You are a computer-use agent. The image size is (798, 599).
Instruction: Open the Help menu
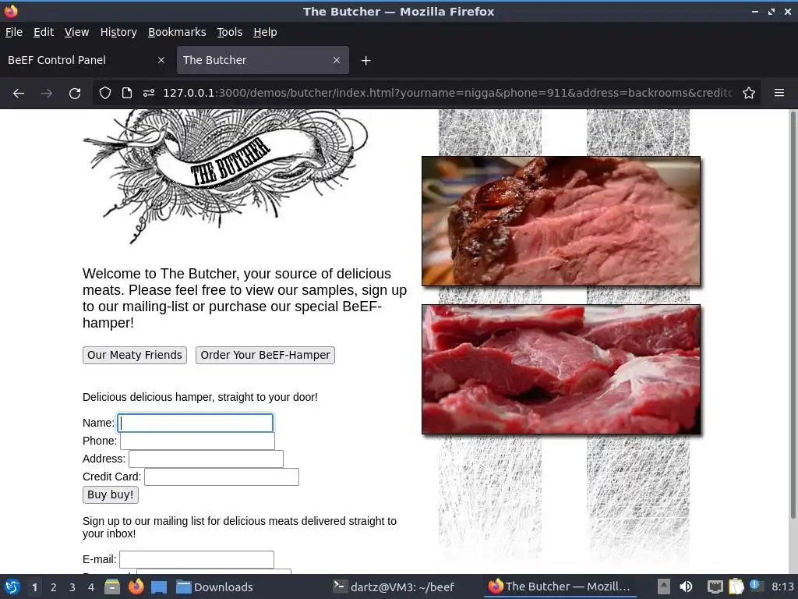265,32
